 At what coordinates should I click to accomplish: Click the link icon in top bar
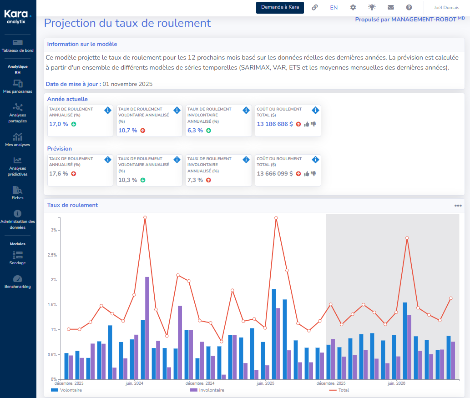[x=314, y=7]
